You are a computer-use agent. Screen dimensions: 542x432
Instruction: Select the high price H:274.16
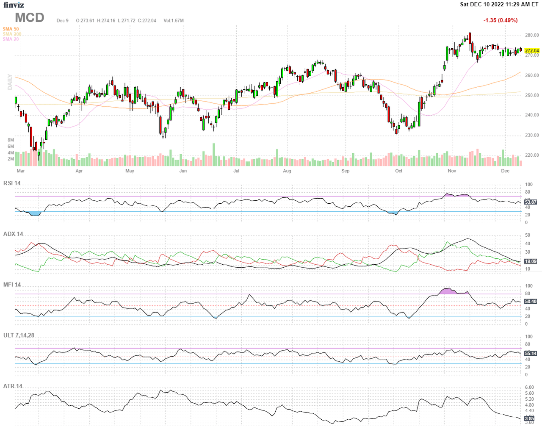pyautogui.click(x=106, y=21)
